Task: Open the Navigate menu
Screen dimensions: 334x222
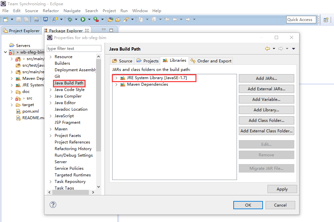Action: coord(72,11)
